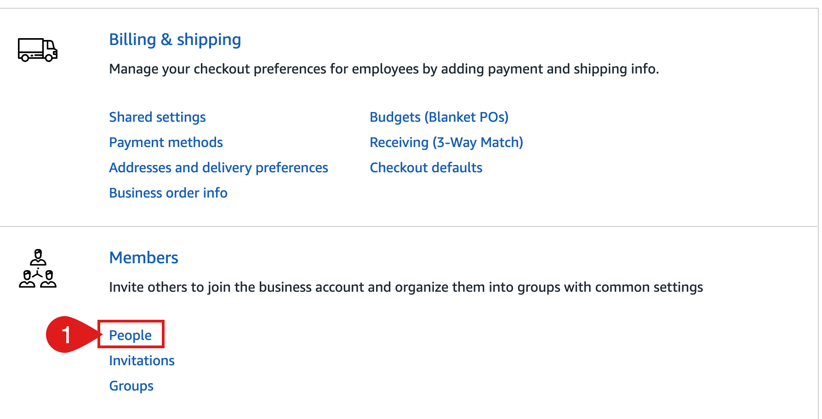The width and height of the screenshot is (822, 419).
Task: Go to Payment methods
Action: tap(166, 142)
